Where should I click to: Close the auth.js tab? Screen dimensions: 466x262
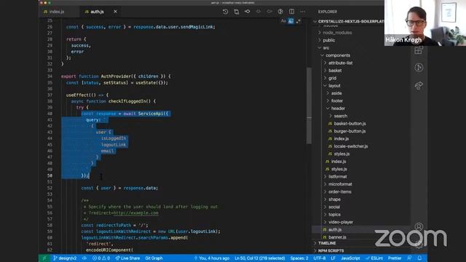115,12
